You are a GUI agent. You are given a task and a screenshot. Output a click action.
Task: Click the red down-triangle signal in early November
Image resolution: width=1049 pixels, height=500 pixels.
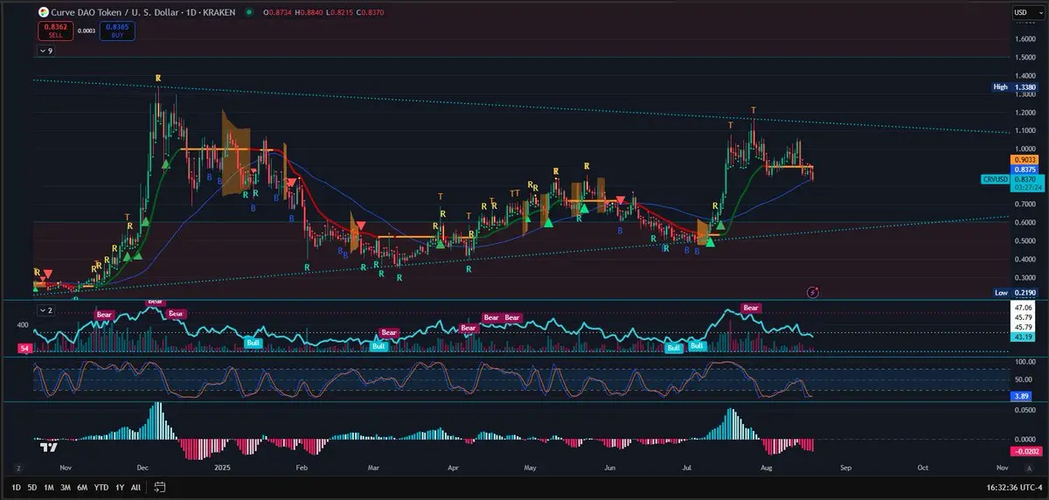click(x=47, y=274)
